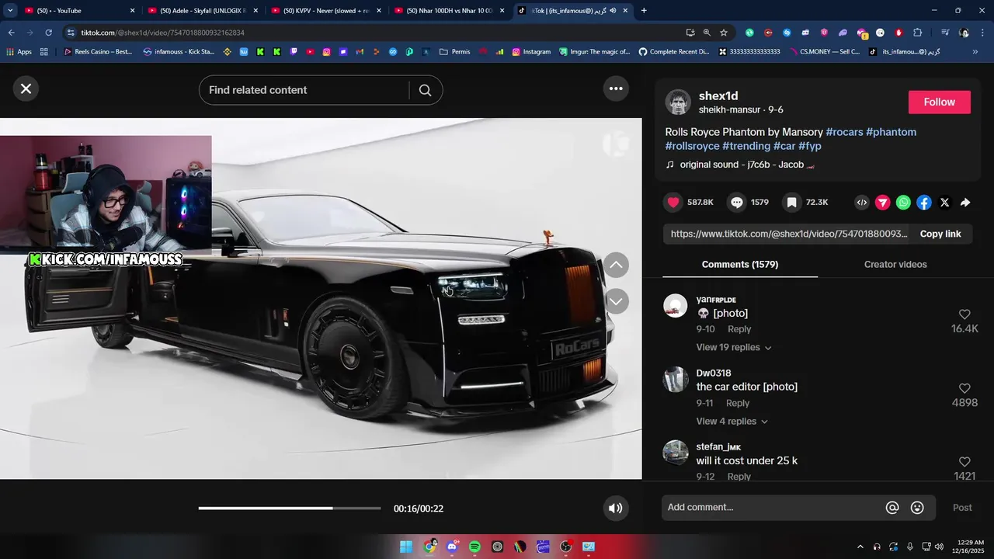Open Discord from the taskbar

click(x=452, y=547)
